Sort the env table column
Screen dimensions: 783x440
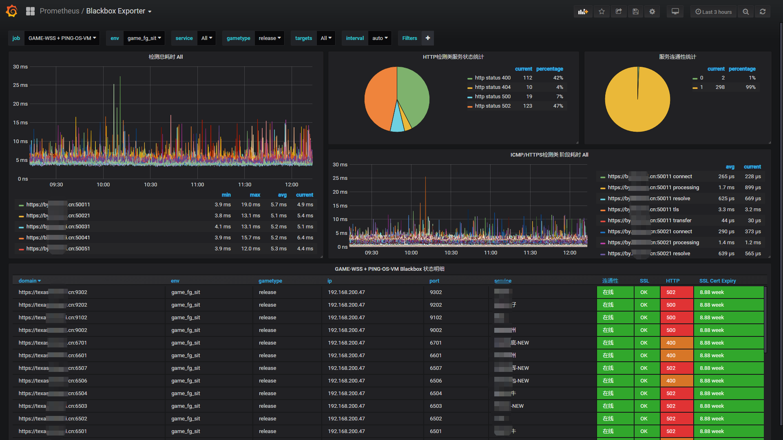point(175,281)
